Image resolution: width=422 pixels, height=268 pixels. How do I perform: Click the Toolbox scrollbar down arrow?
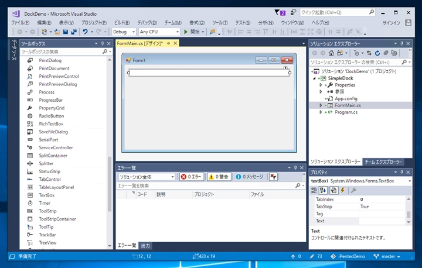coord(110,246)
